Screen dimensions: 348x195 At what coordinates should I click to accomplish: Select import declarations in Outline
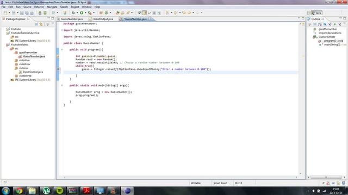coord(330,33)
